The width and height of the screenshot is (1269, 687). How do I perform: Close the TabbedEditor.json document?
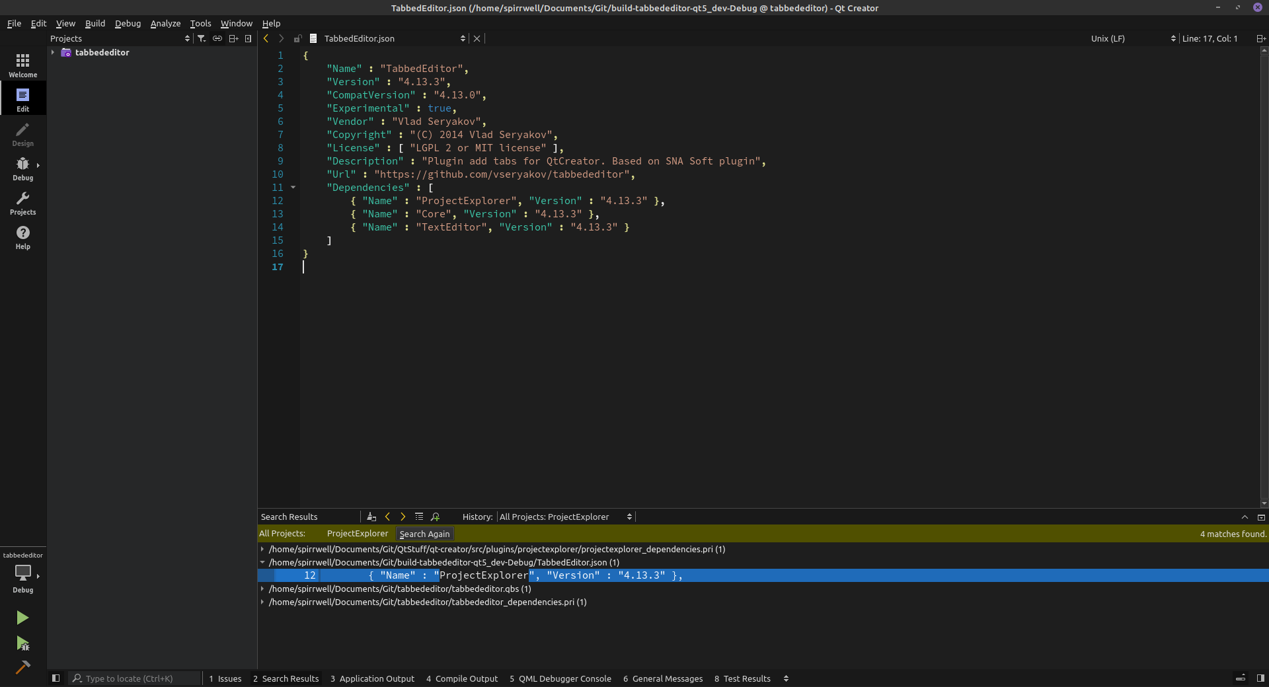coord(477,38)
